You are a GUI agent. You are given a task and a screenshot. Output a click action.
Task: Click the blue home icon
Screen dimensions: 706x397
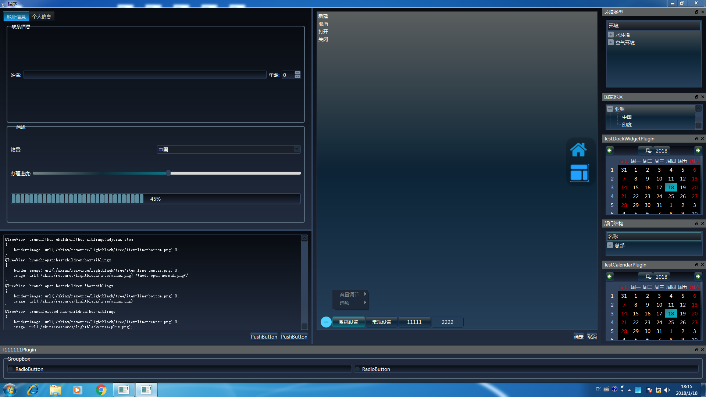pos(578,150)
